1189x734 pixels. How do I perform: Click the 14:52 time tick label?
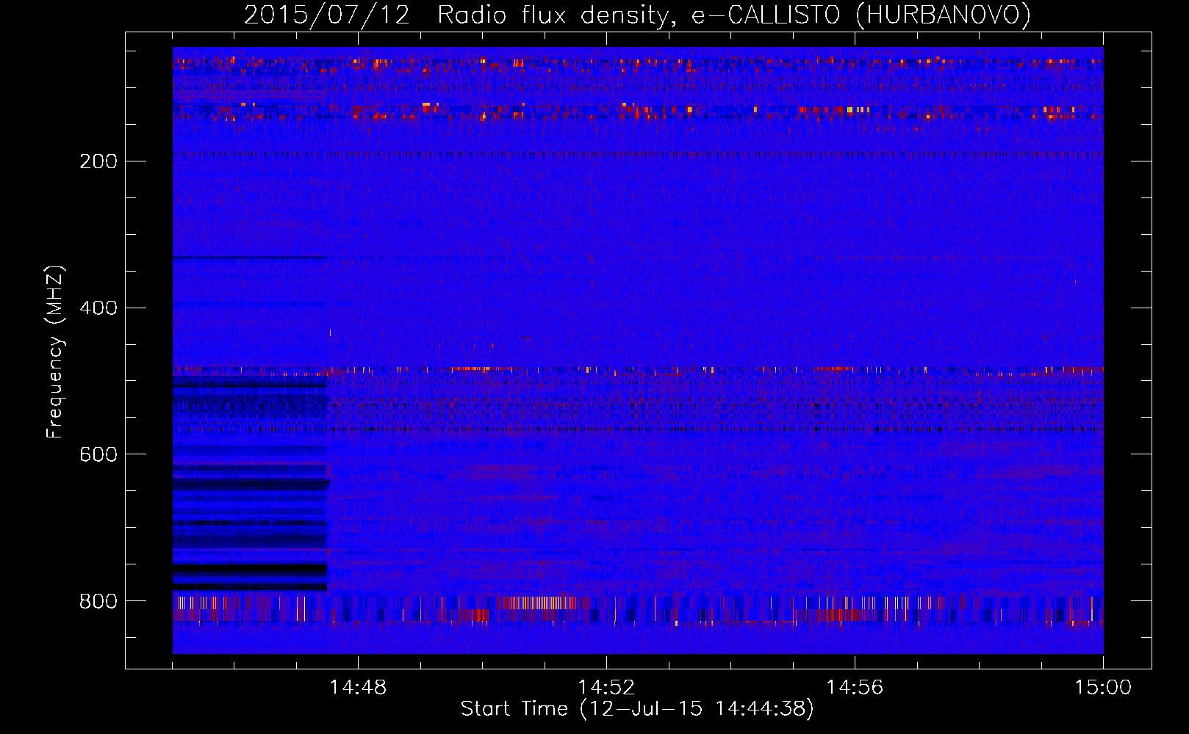[606, 688]
